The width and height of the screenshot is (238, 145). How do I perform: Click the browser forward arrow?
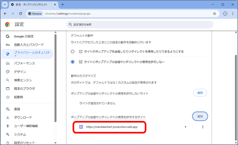pos(13,14)
